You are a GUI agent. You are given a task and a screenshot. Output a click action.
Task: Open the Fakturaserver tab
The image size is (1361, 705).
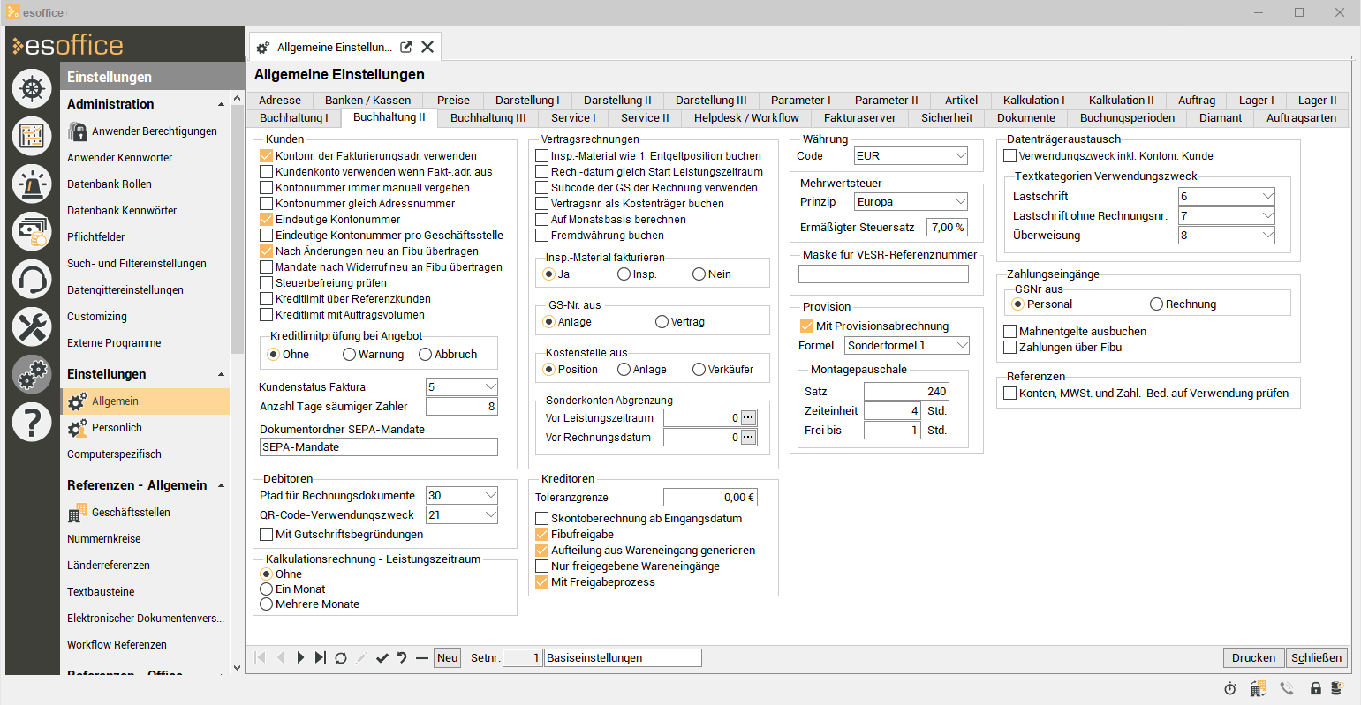[860, 118]
